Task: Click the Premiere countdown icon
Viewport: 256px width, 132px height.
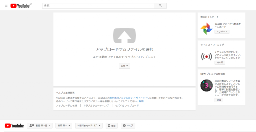Action: 206,85
